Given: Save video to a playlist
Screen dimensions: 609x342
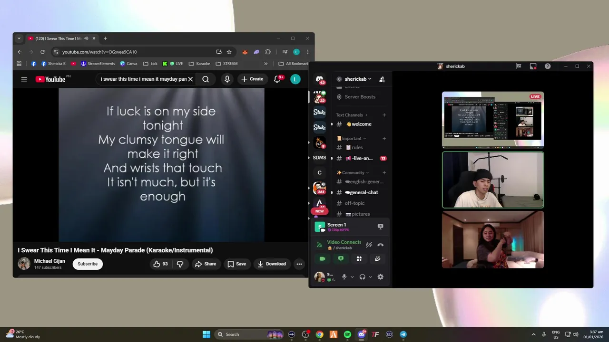Looking at the screenshot, I should point(236,264).
